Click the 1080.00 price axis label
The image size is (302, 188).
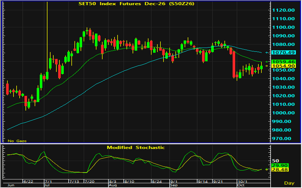coord(283,44)
